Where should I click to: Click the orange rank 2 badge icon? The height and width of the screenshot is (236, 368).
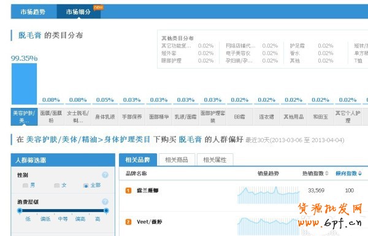pyautogui.click(x=128, y=222)
